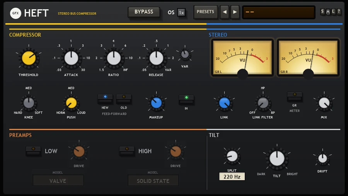Click the yellow Threshold knob
The height and width of the screenshot is (196, 348).
coord(29,58)
